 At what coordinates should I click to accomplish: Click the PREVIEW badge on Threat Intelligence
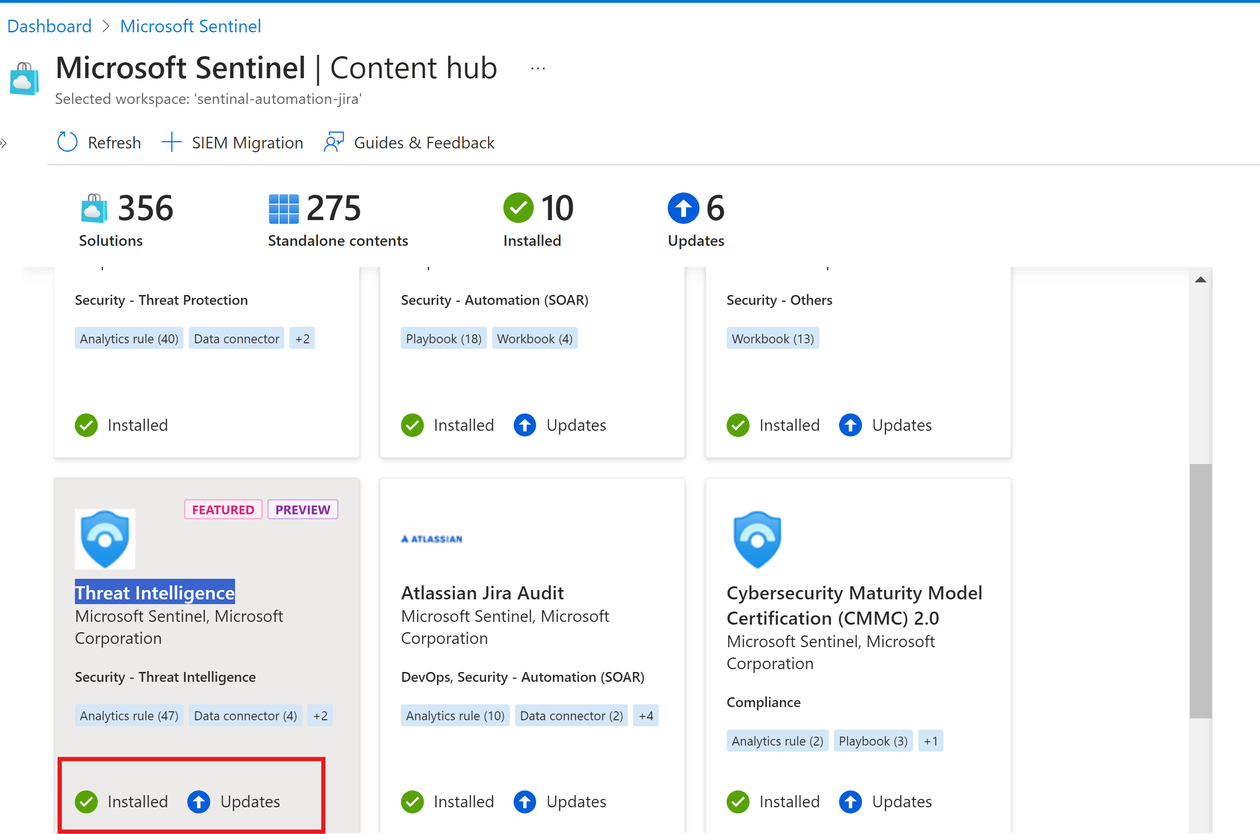point(302,509)
